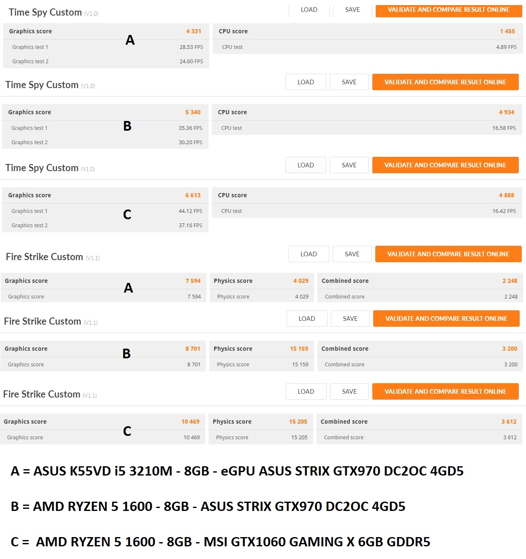Validate online Fire Strike result with combined 3 612
The height and width of the screenshot is (559, 526).
point(445,392)
